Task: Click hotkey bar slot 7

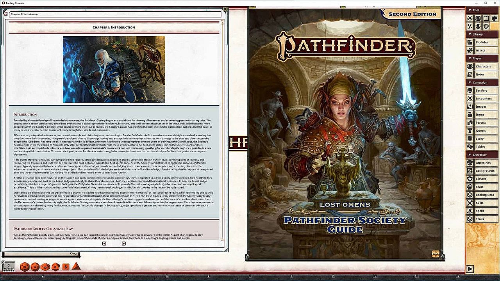Action: click(x=250, y=277)
